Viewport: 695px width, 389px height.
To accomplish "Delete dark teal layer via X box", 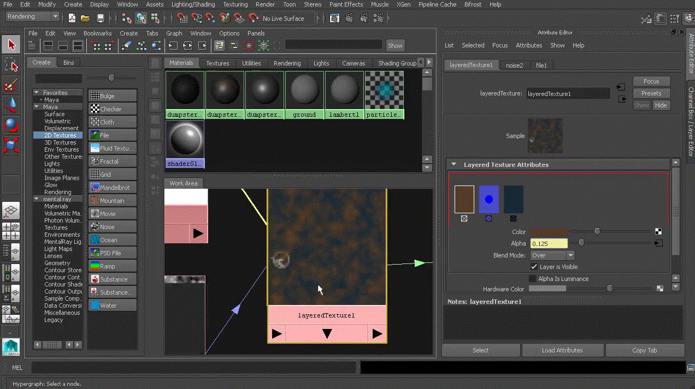I will [514, 218].
